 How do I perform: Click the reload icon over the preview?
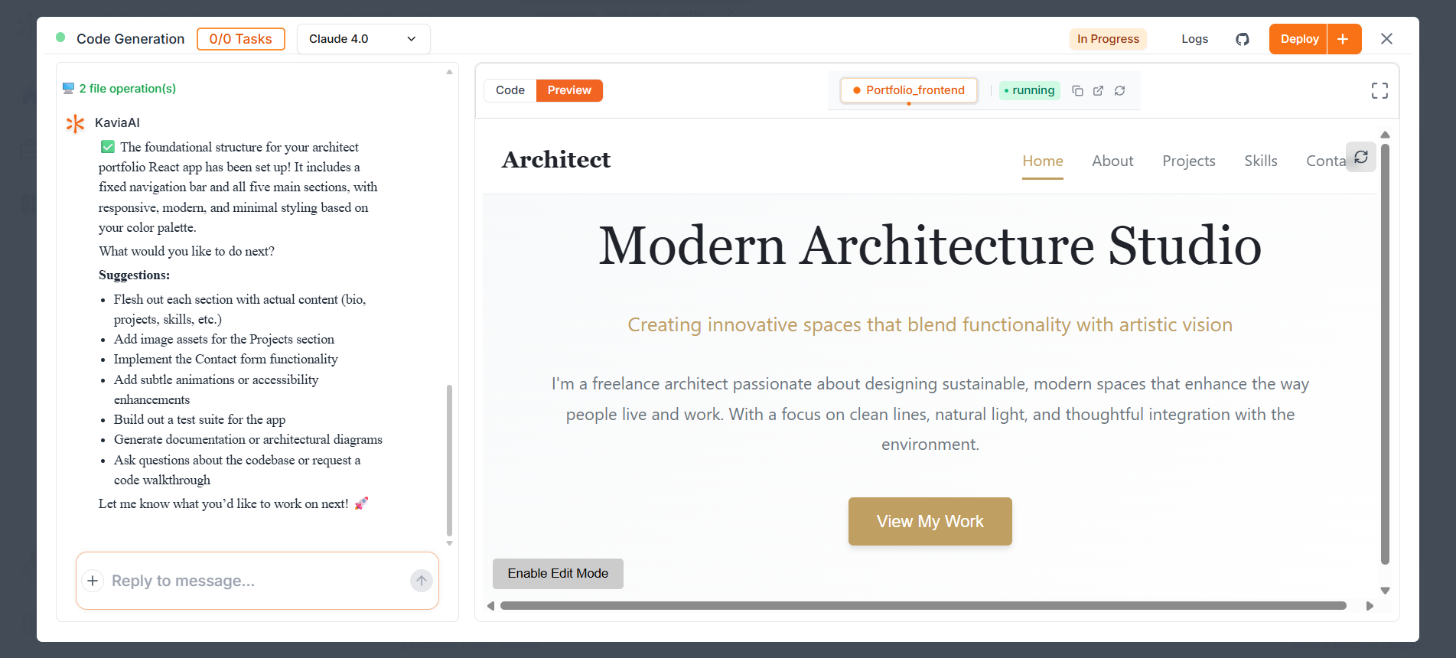click(x=1360, y=158)
